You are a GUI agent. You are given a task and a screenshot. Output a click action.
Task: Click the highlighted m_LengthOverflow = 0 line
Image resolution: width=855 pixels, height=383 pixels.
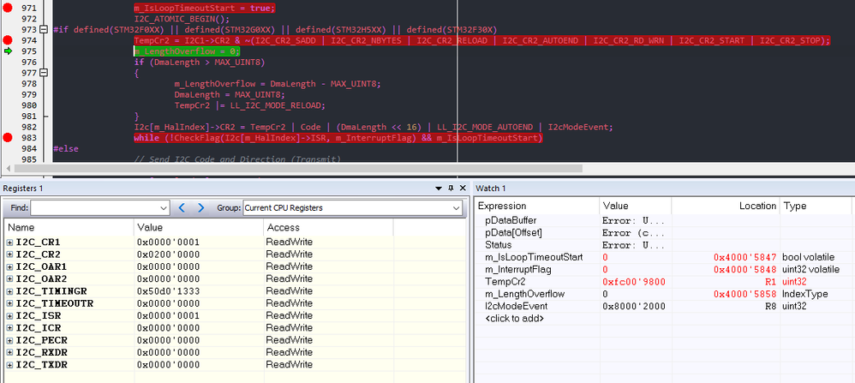click(x=187, y=51)
